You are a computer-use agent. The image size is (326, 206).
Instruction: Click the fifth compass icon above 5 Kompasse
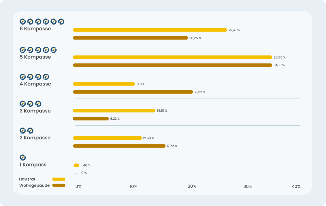click(x=54, y=50)
